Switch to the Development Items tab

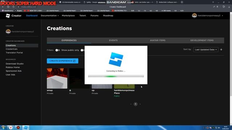[202, 40]
